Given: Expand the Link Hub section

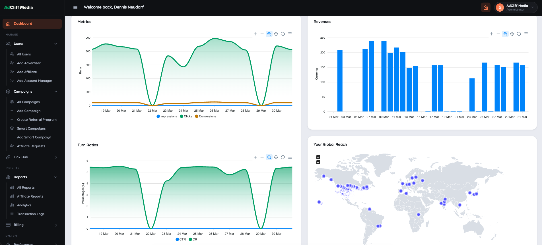Looking at the screenshot, I should pyautogui.click(x=32, y=157).
